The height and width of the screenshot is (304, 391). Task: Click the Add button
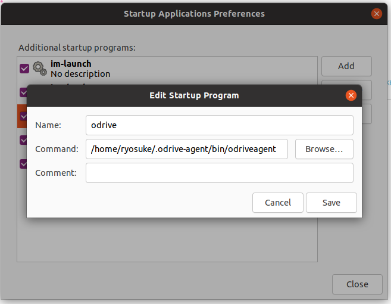[x=346, y=66]
